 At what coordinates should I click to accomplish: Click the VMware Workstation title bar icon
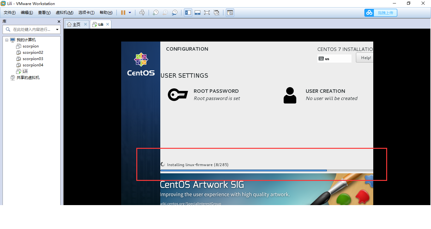[x=3, y=3]
